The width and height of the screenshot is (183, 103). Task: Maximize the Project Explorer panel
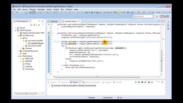pyautogui.click(x=43, y=21)
